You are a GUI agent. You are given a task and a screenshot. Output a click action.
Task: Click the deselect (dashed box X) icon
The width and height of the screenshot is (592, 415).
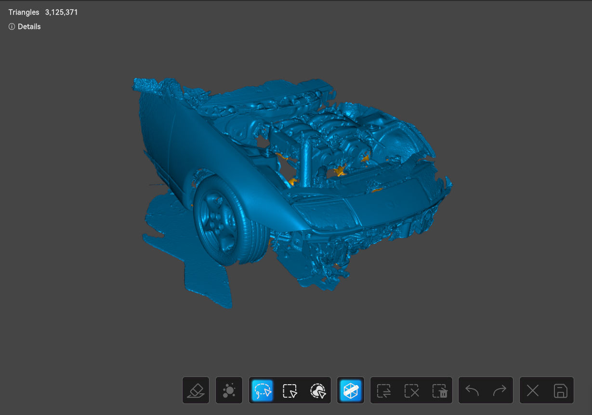tap(411, 390)
